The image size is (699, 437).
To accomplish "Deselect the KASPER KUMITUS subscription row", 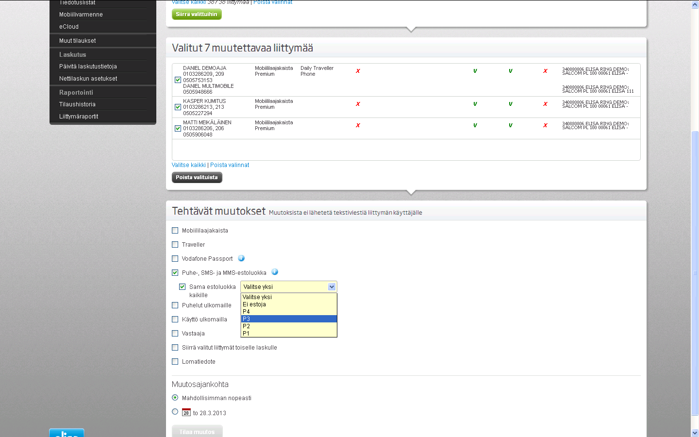I will click(178, 107).
